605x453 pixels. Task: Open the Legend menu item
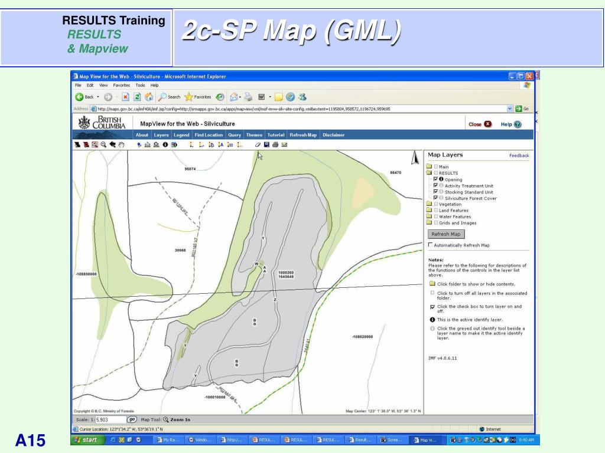click(x=181, y=135)
